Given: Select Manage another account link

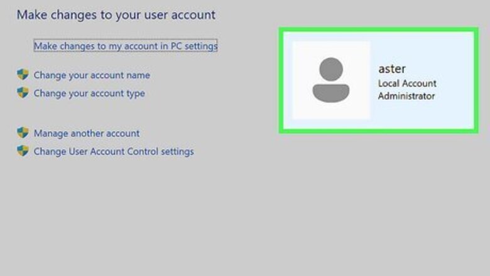Looking at the screenshot, I should pyautogui.click(x=87, y=133).
